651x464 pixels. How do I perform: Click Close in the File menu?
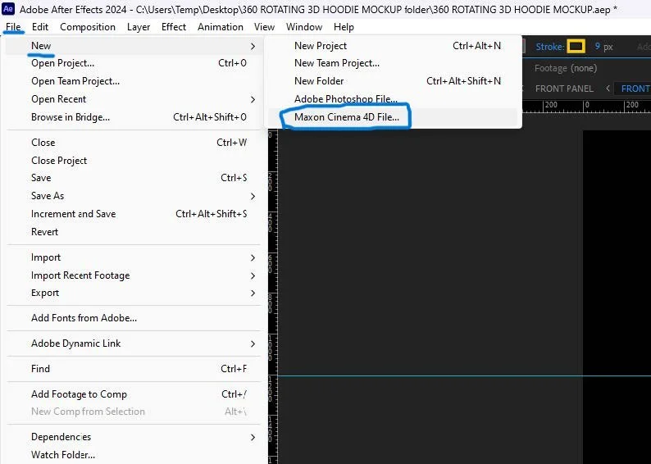click(134, 143)
